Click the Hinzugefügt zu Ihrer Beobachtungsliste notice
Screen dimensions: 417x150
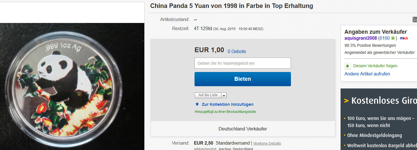225,112
